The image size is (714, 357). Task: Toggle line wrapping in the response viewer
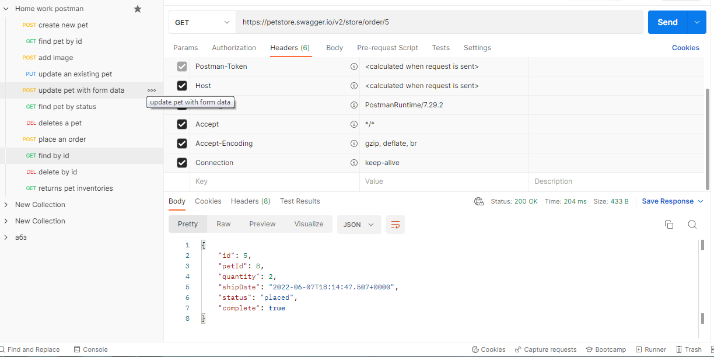(x=395, y=224)
